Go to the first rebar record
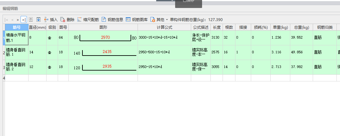Viewport: 340px width, 136px height. pyautogui.click(x=7, y=20)
